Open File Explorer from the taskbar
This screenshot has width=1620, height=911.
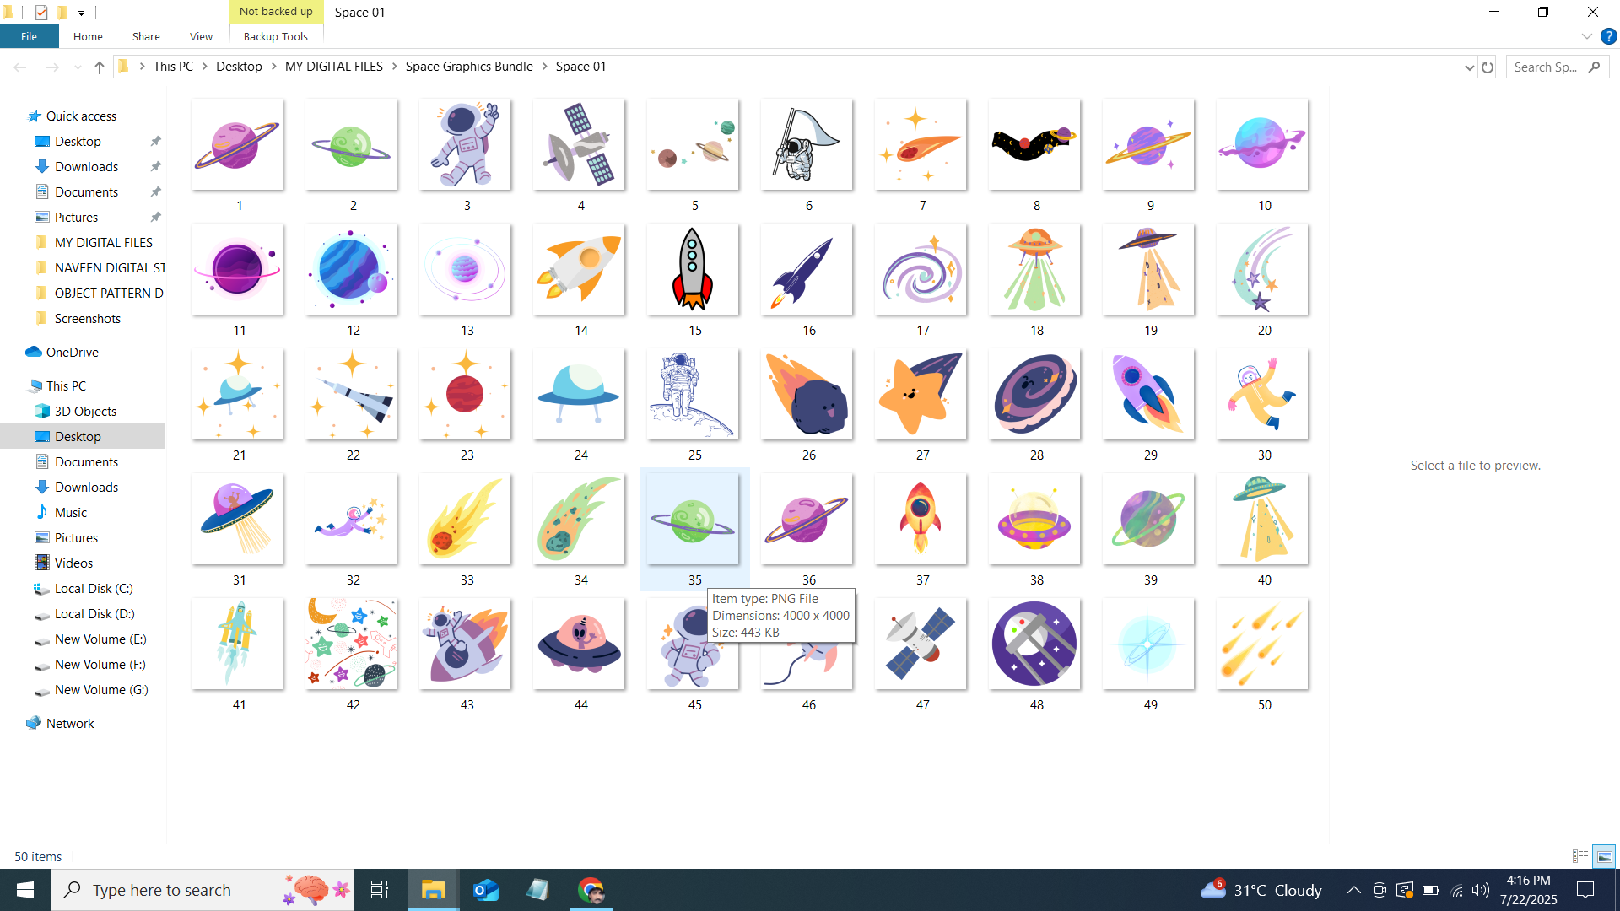433,890
